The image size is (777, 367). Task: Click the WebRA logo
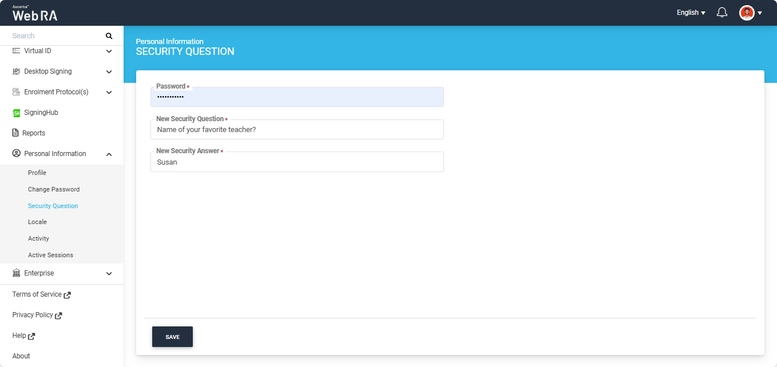35,14
